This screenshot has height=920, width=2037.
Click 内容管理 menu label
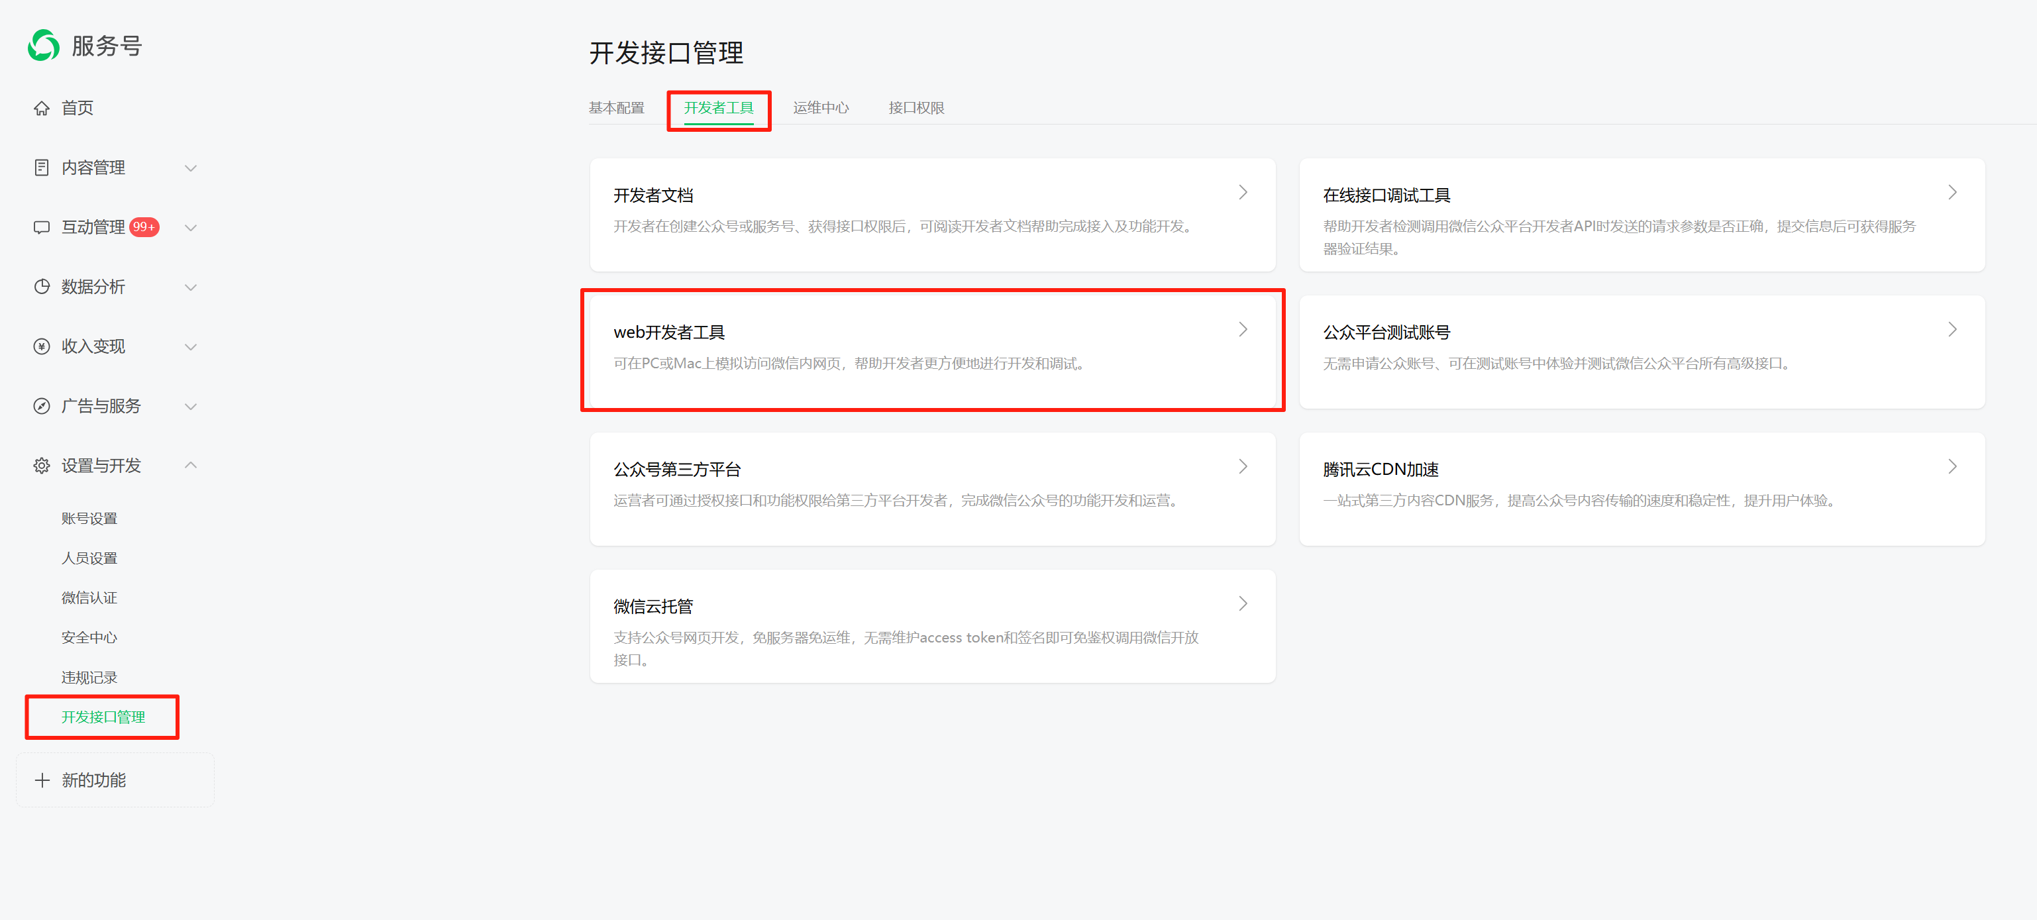pos(93,168)
